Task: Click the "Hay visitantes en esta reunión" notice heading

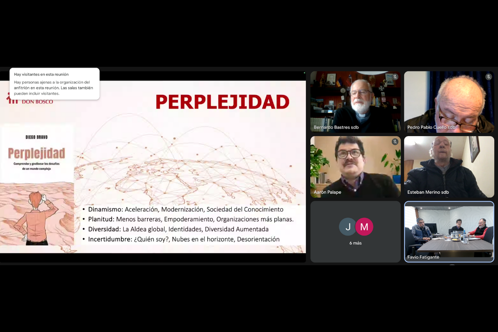Action: (41, 74)
